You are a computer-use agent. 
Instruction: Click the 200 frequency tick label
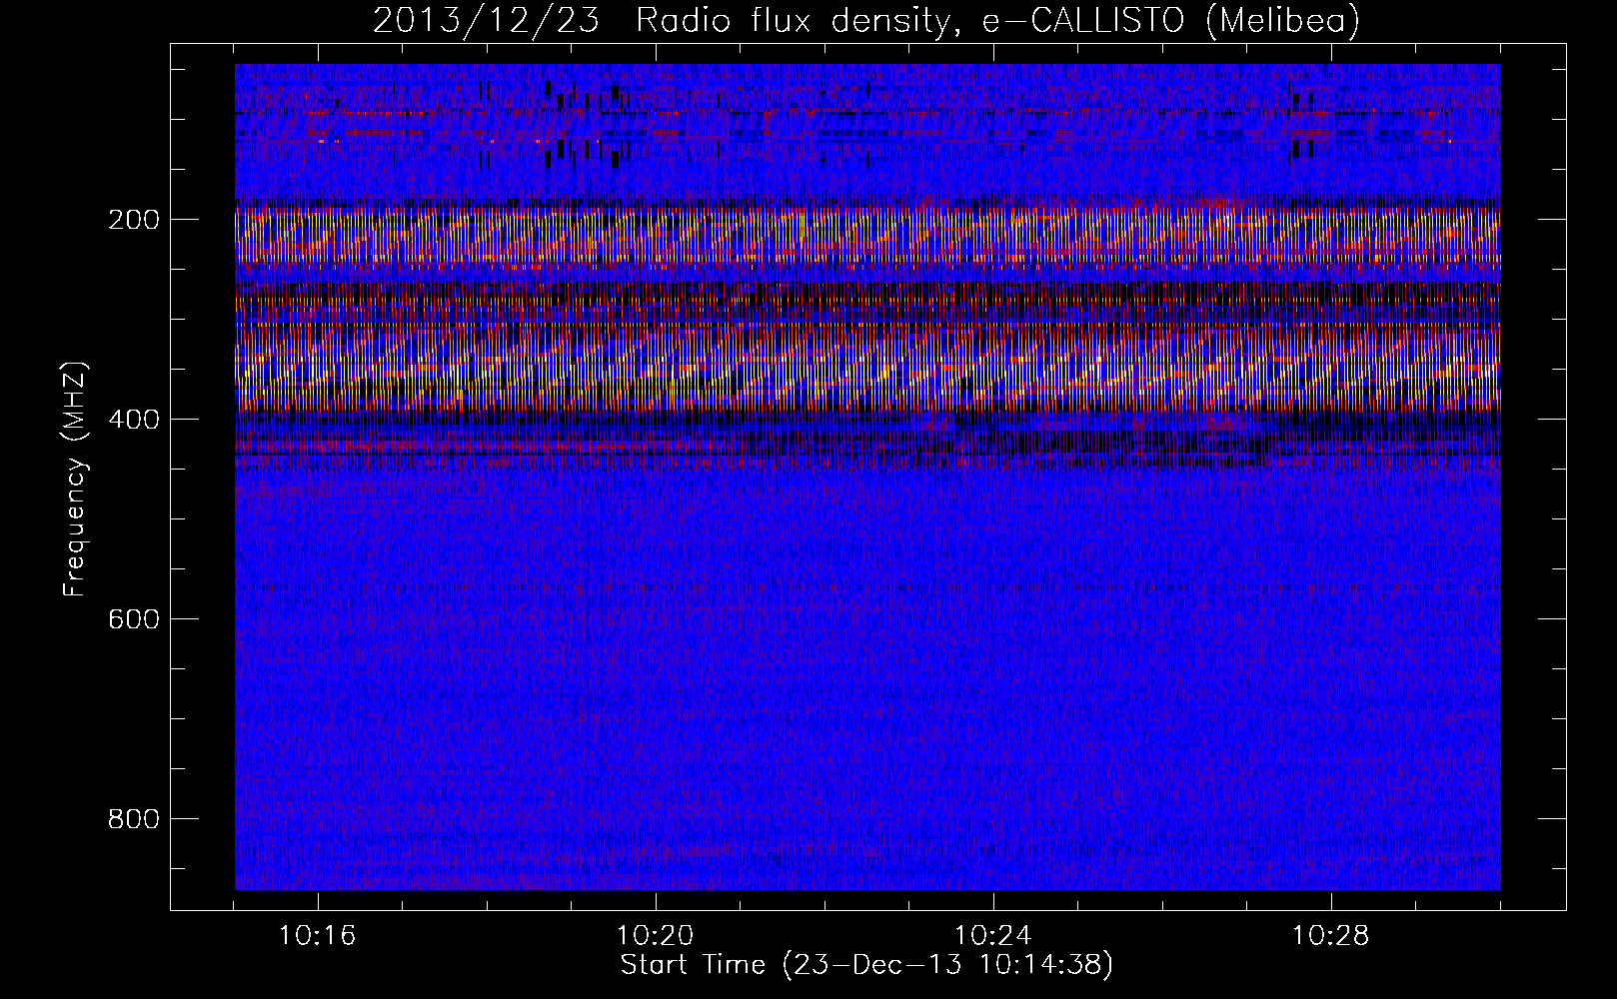click(133, 220)
